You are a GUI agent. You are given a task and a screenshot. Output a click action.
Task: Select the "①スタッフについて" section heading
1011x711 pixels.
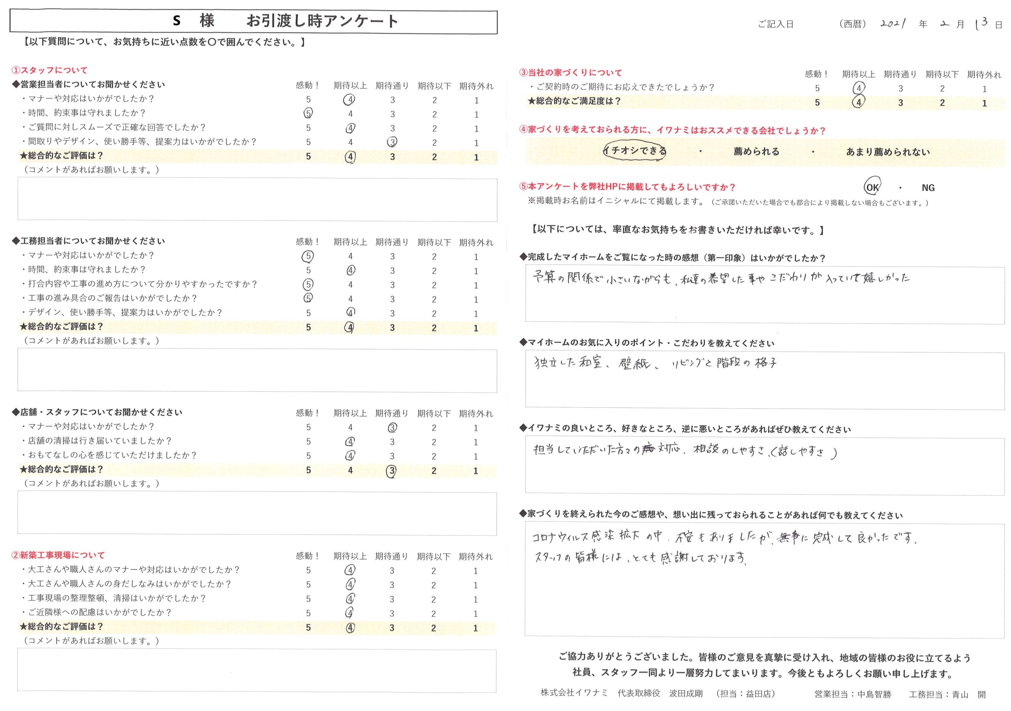tap(50, 70)
